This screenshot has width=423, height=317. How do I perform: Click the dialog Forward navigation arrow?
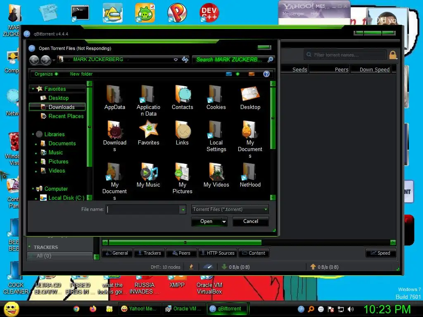click(45, 59)
